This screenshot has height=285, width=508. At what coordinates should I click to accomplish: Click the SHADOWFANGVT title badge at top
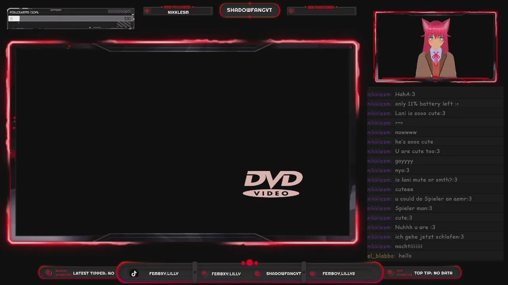point(250,10)
